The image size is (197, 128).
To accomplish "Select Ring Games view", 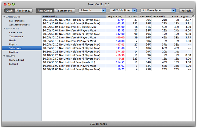I will [45, 11].
